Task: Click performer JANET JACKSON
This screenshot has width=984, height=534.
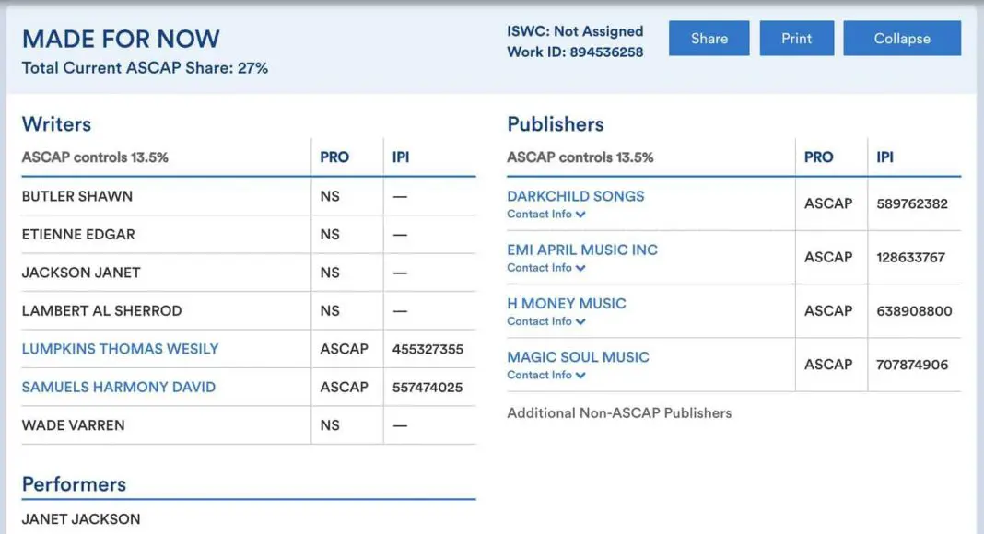Action: point(81,519)
